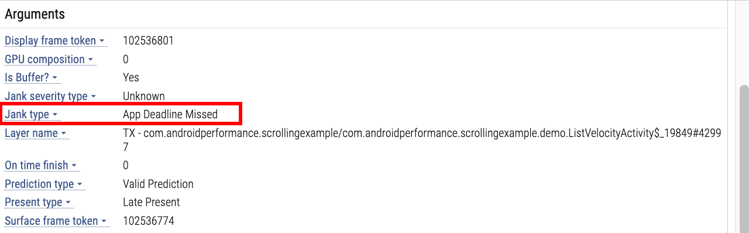The width and height of the screenshot is (749, 233).
Task: Open the Layer name argument menu
Action: point(36,133)
